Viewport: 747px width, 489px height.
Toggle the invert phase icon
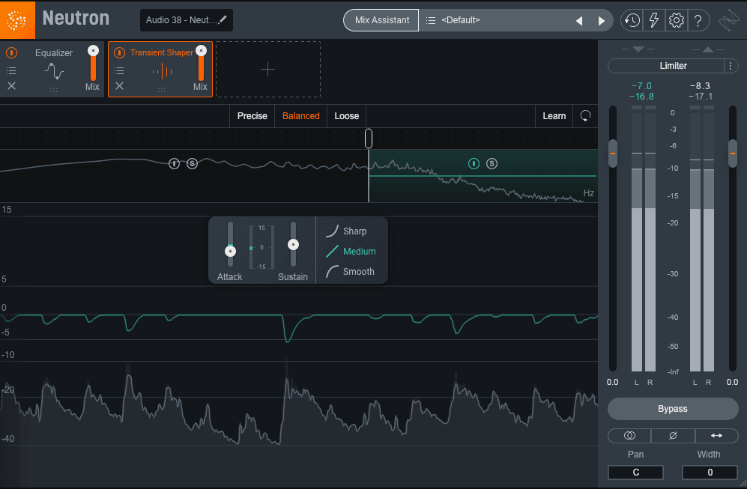(x=673, y=435)
